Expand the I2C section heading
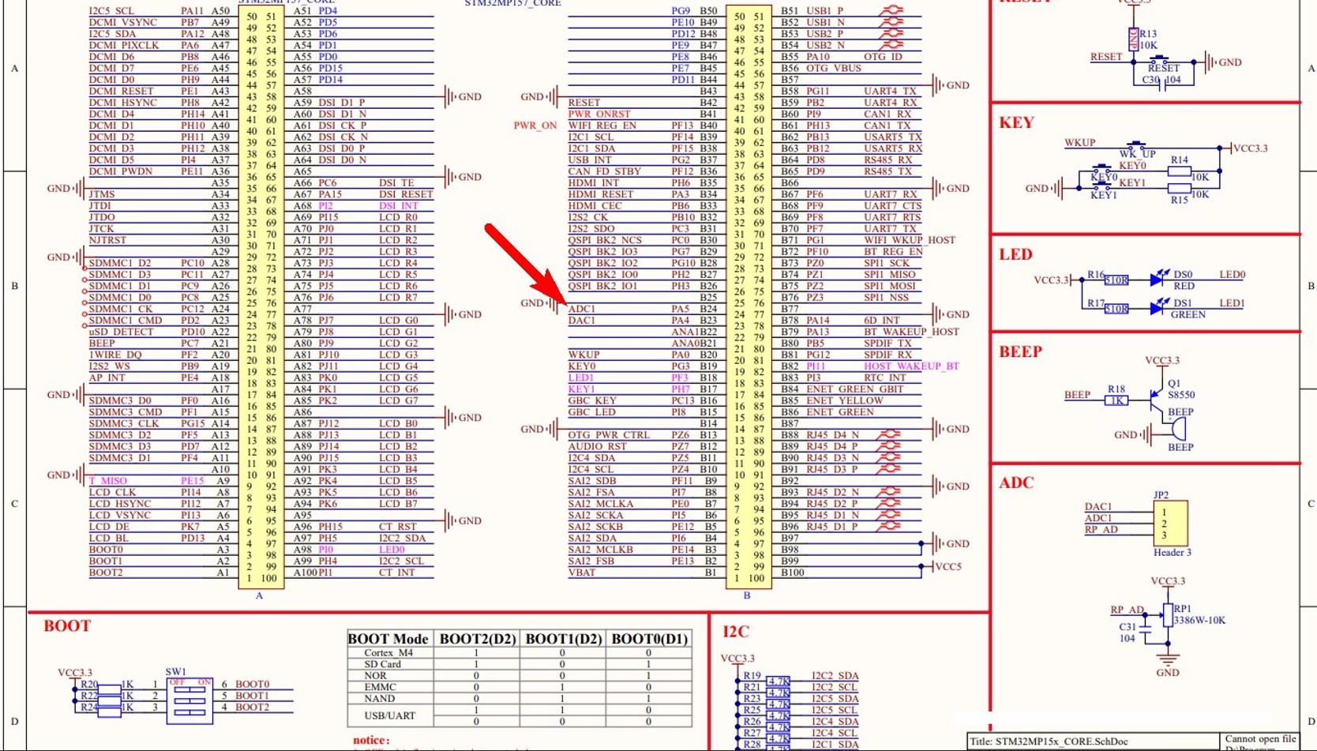This screenshot has height=751, width=1317. 734,631
